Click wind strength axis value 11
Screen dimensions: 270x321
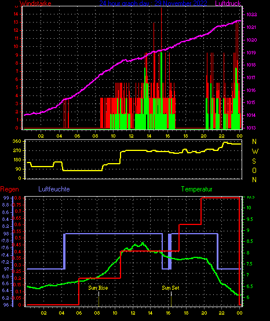pyautogui.click(x=16, y=38)
